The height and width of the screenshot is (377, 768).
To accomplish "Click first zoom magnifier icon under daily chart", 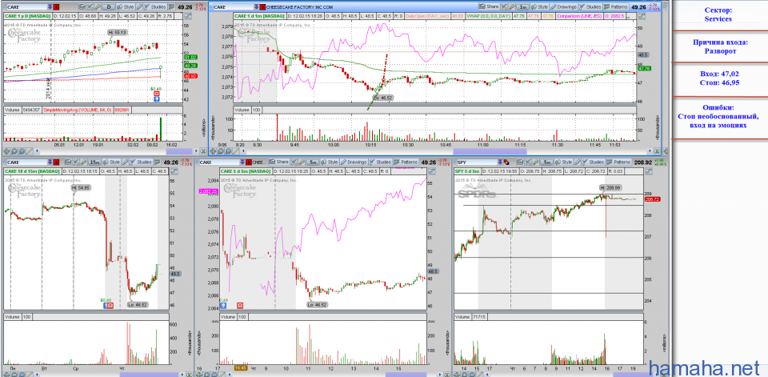I will (x=14, y=151).
